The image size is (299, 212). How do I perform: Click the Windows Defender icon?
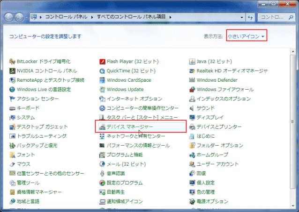pyautogui.click(x=192, y=80)
